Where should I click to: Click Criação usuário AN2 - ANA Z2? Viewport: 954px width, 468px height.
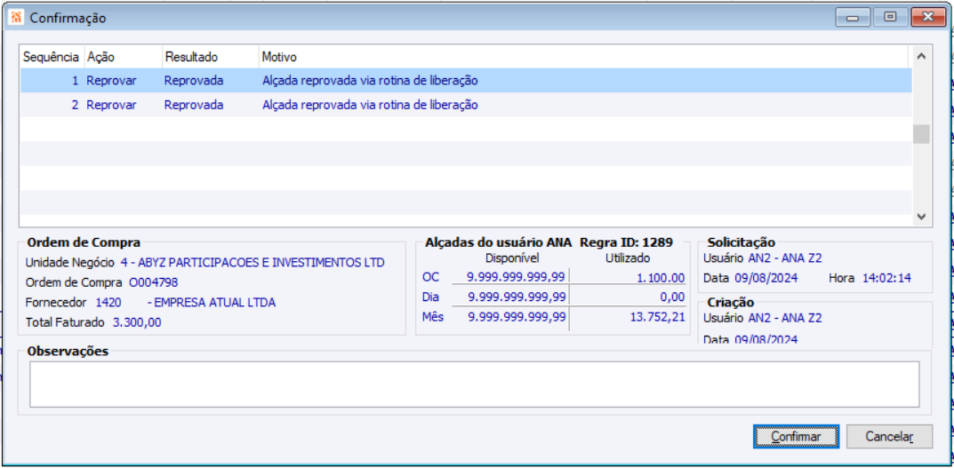click(x=785, y=317)
